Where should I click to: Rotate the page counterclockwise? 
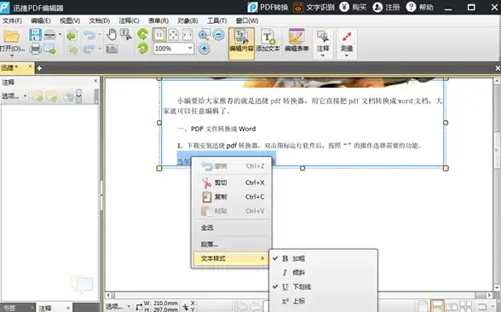point(143,34)
